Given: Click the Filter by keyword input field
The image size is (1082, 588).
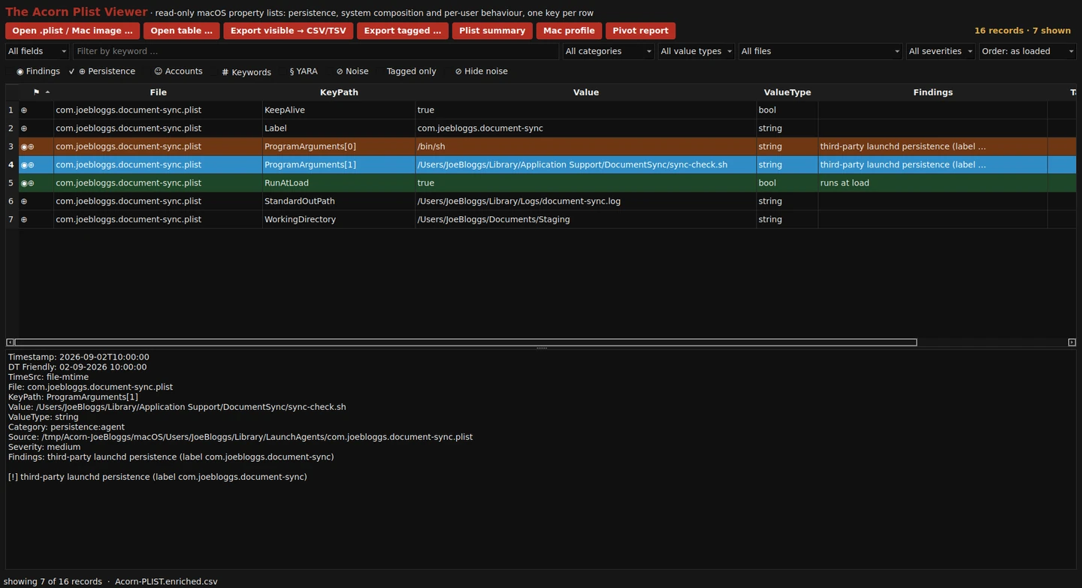Looking at the screenshot, I should coord(316,51).
